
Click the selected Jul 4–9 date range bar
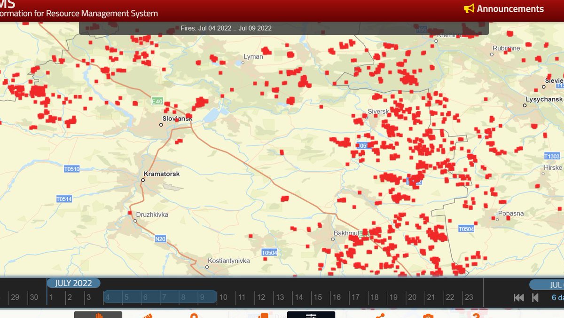point(160,297)
